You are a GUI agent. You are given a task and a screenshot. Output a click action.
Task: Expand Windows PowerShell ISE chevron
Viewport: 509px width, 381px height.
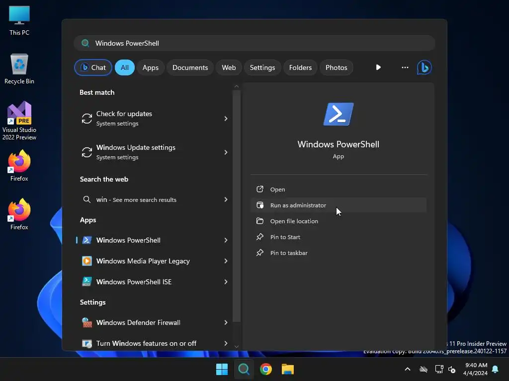226,282
